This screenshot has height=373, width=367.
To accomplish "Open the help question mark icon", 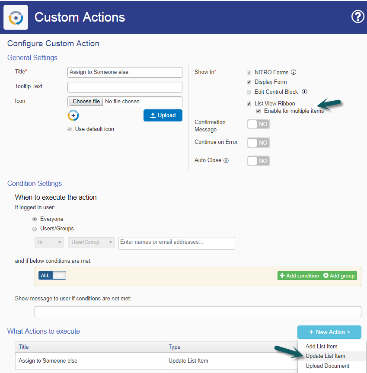I will [357, 17].
